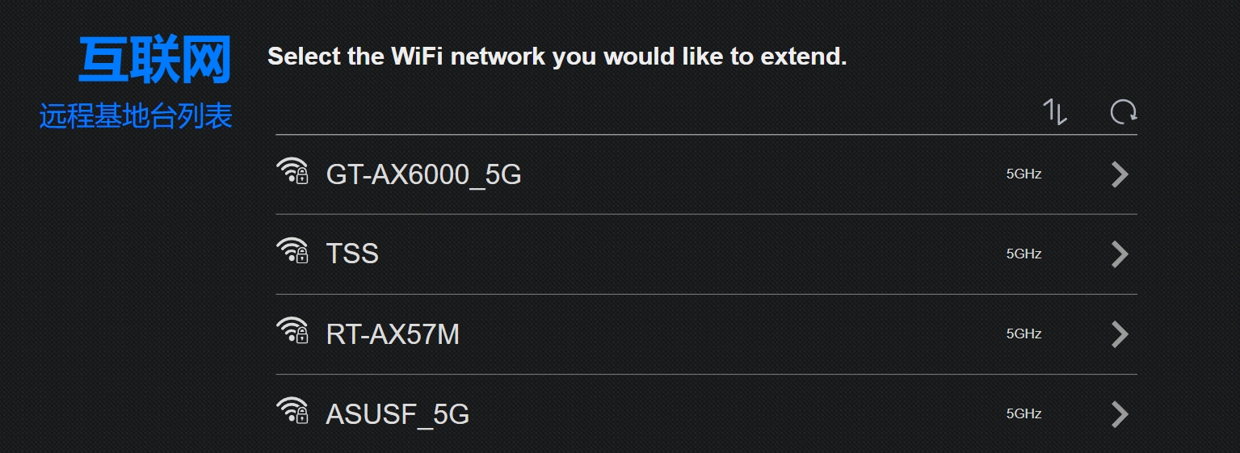Choose the ASUSF_5G network name
Viewport: 1240px width, 453px height.
pos(397,414)
